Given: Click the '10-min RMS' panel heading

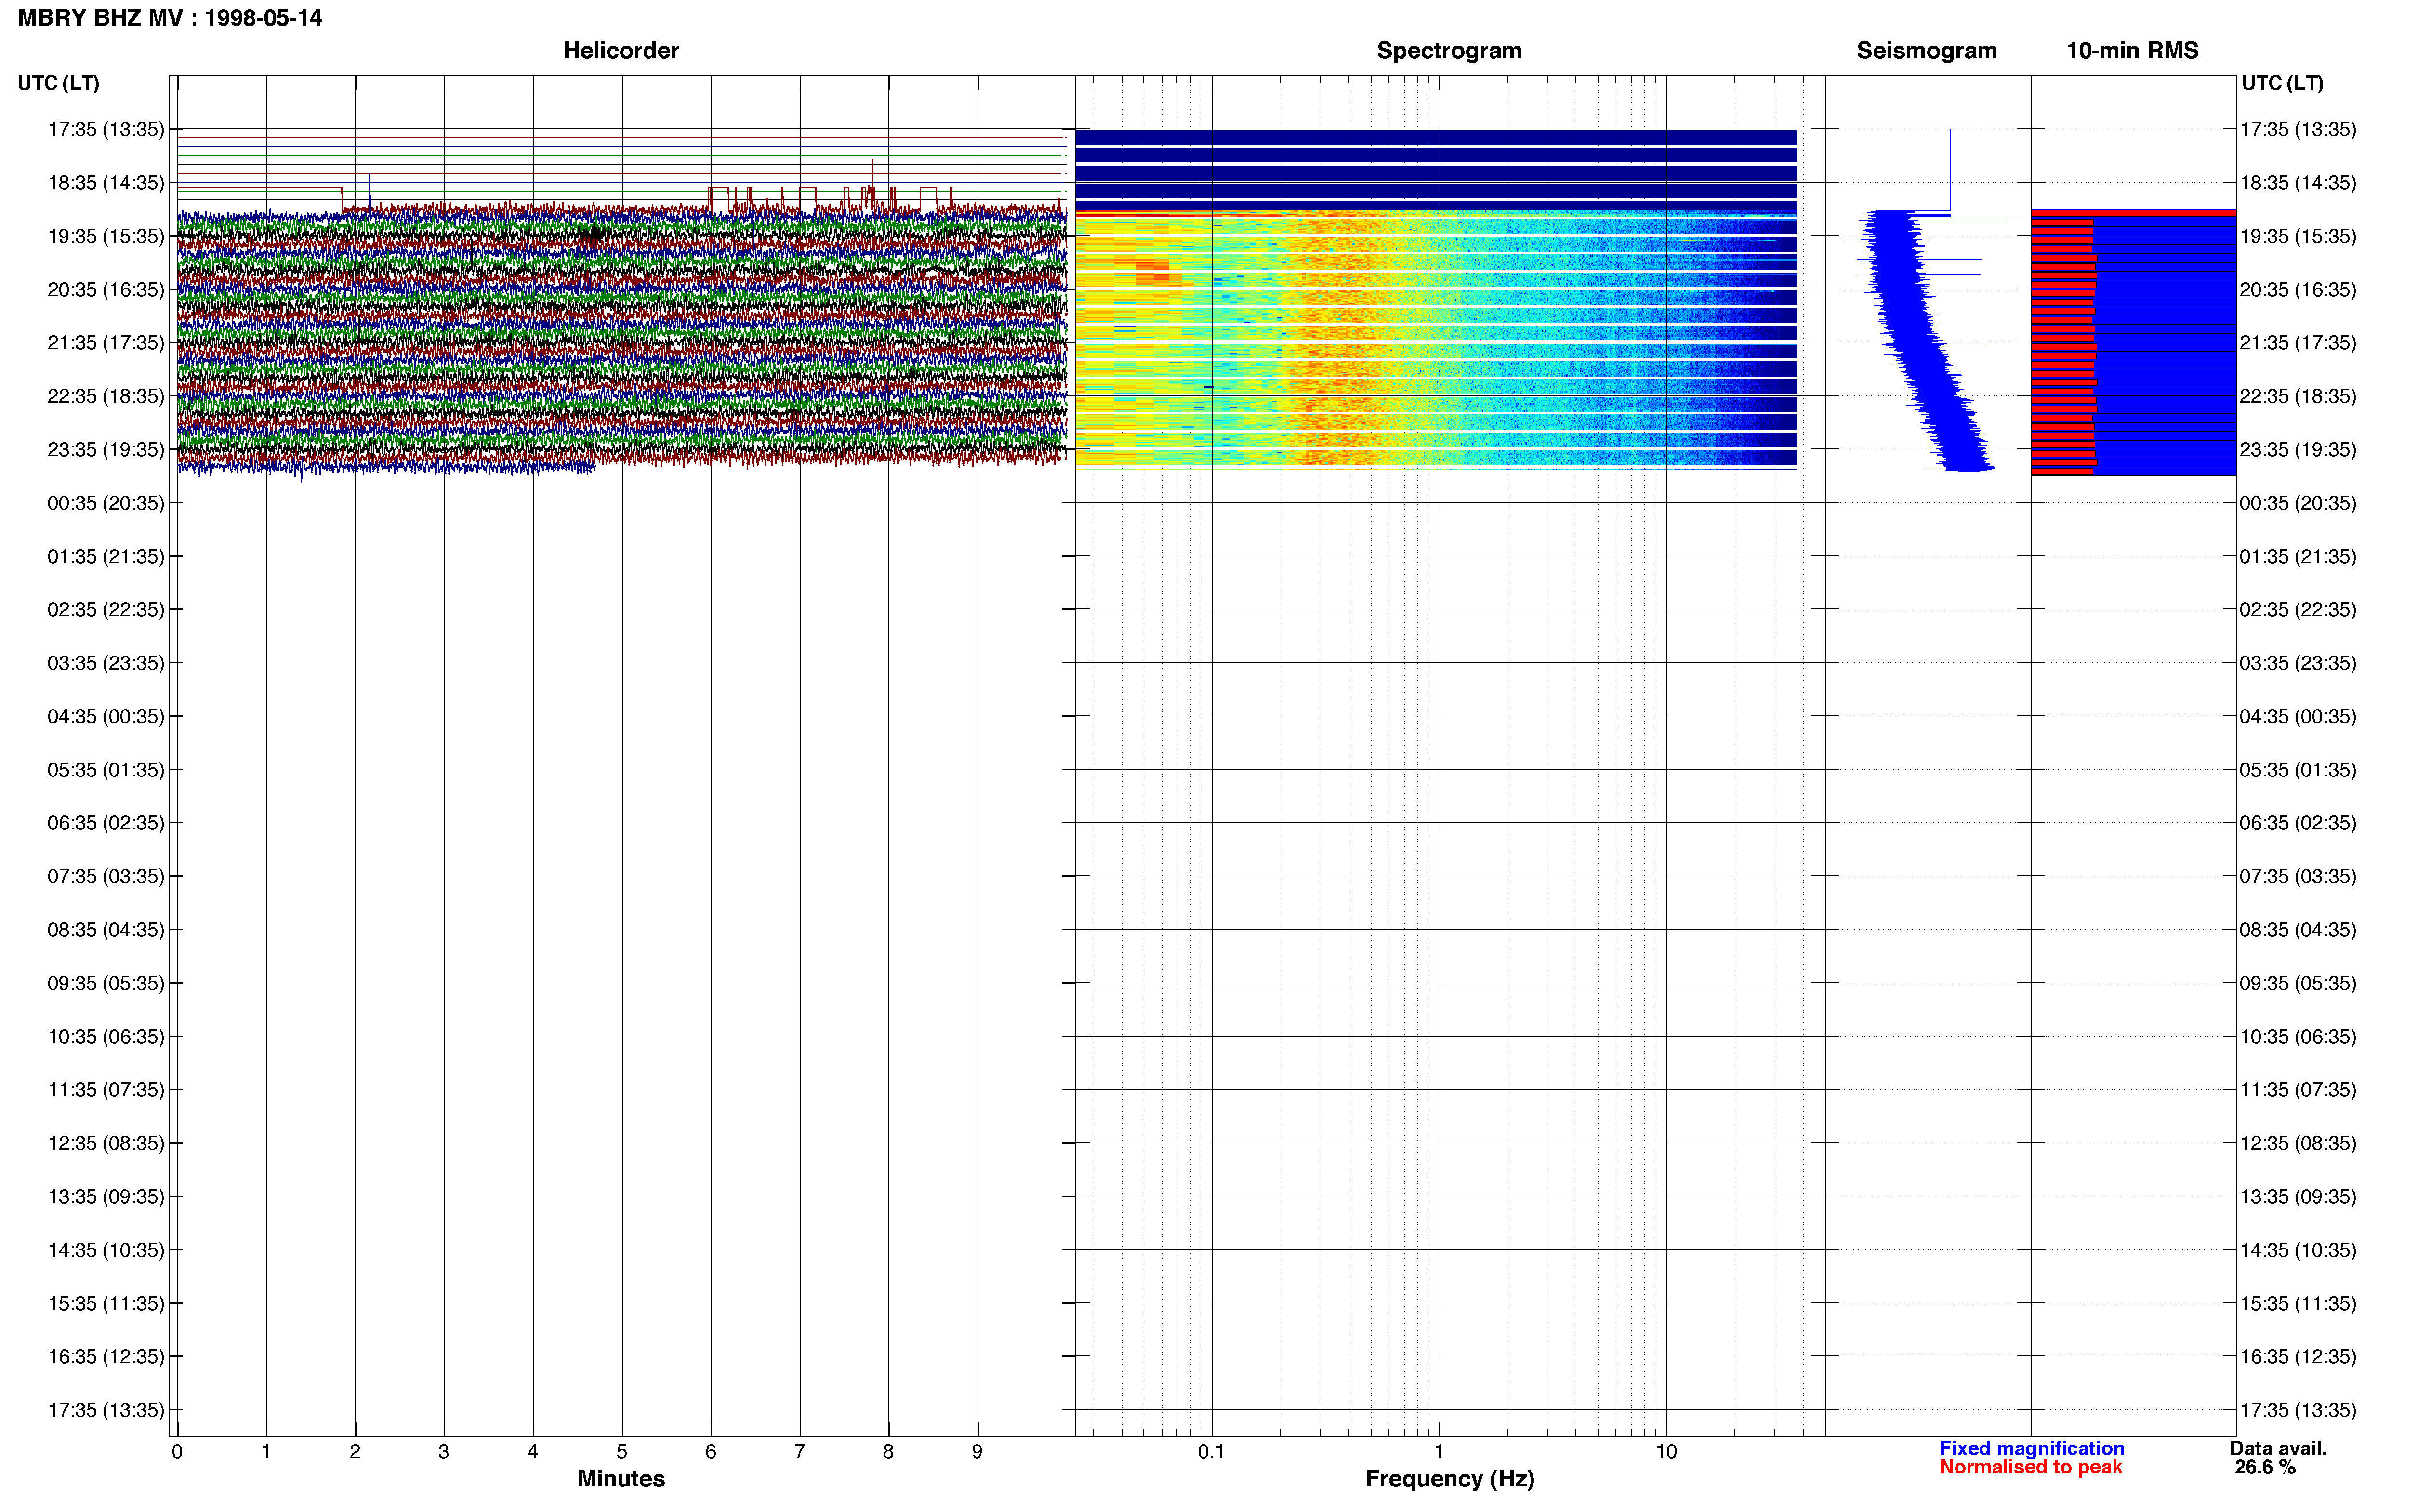Looking at the screenshot, I should point(2132,51).
